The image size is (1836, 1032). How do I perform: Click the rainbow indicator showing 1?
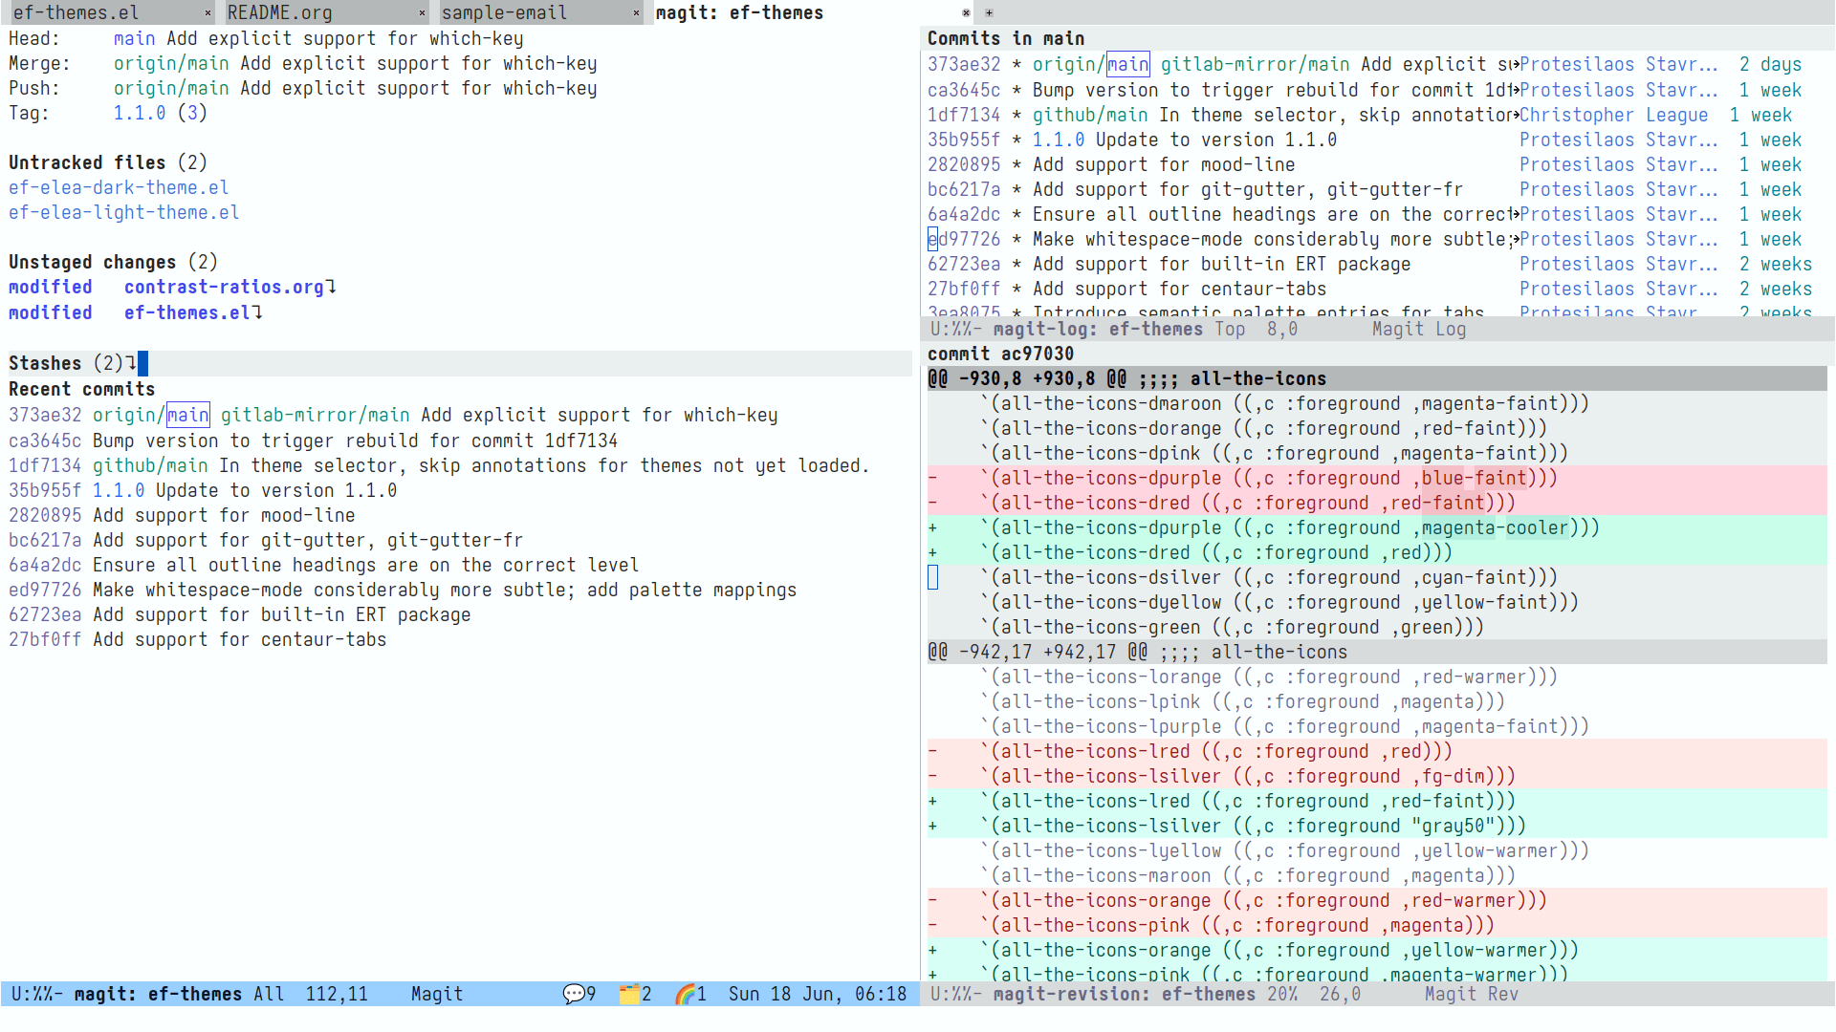(x=690, y=994)
